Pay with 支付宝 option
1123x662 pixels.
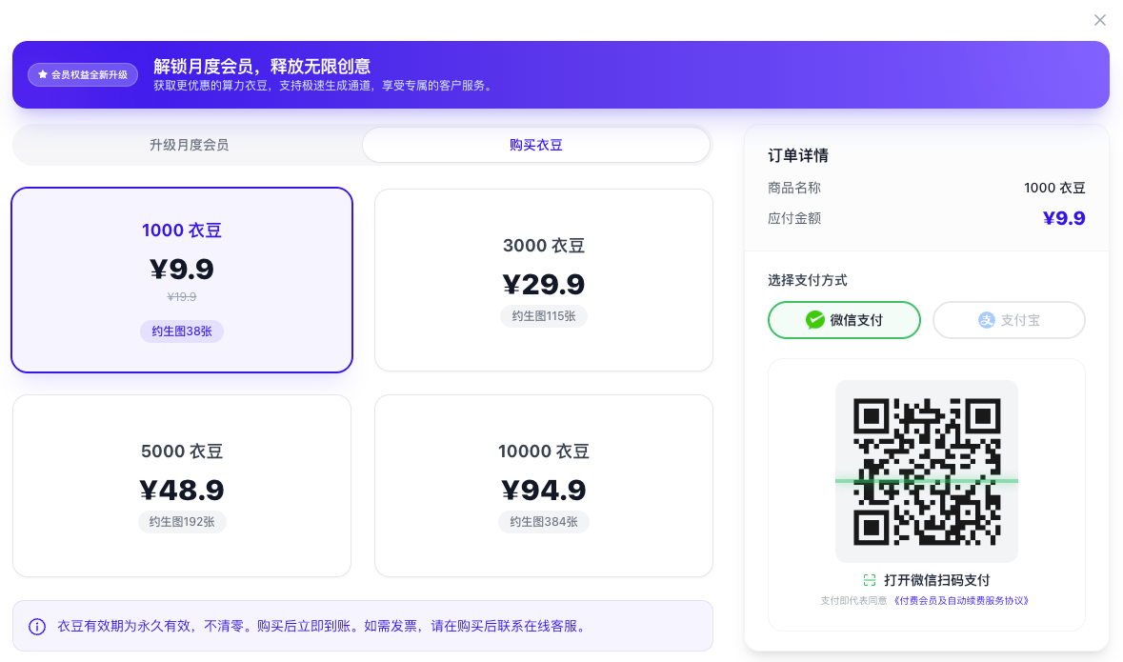click(1009, 319)
